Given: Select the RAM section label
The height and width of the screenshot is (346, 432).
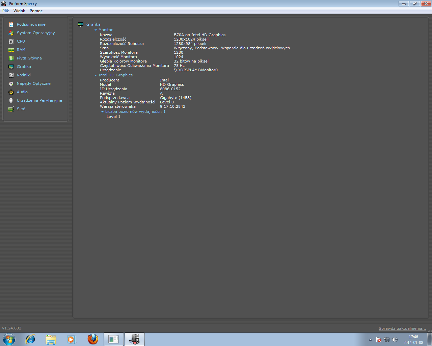Looking at the screenshot, I should click(x=21, y=50).
